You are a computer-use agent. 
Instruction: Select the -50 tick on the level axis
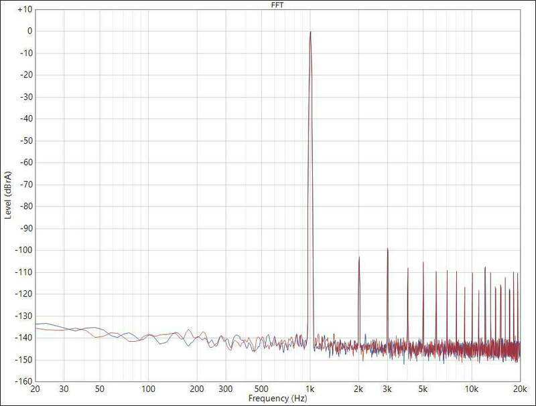coord(25,141)
